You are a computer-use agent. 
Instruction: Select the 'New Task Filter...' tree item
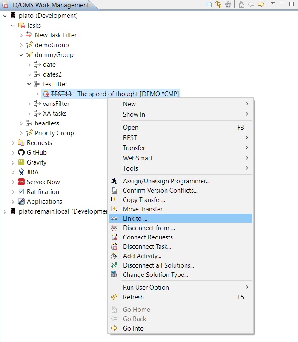coord(57,35)
